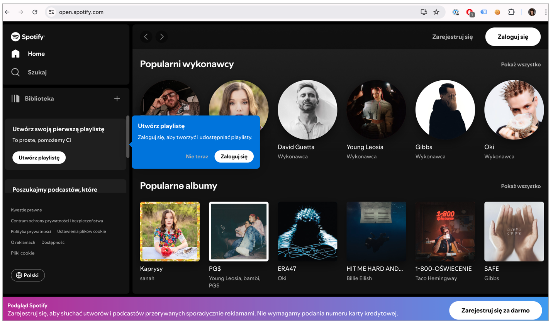Screen dimensions: 553x324
Task: Click the Spotify logo in sidebar
Action: click(x=28, y=37)
